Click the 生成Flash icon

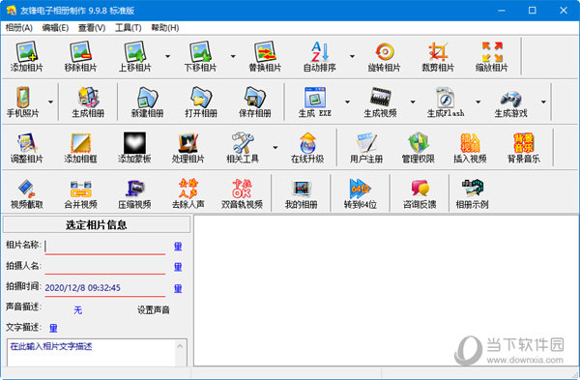tap(446, 102)
